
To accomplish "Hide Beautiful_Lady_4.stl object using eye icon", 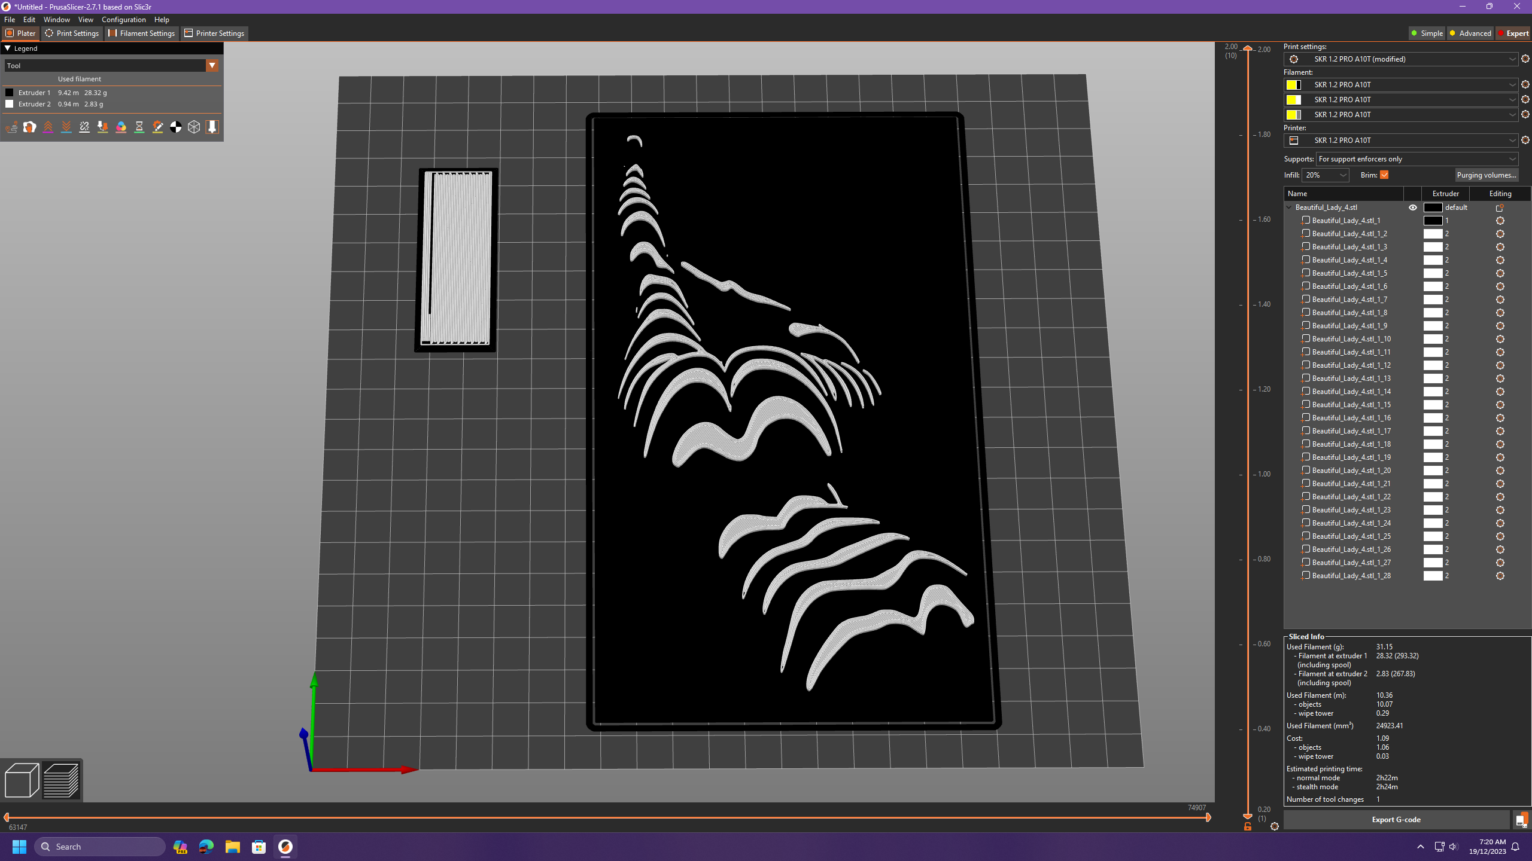I will pyautogui.click(x=1412, y=207).
